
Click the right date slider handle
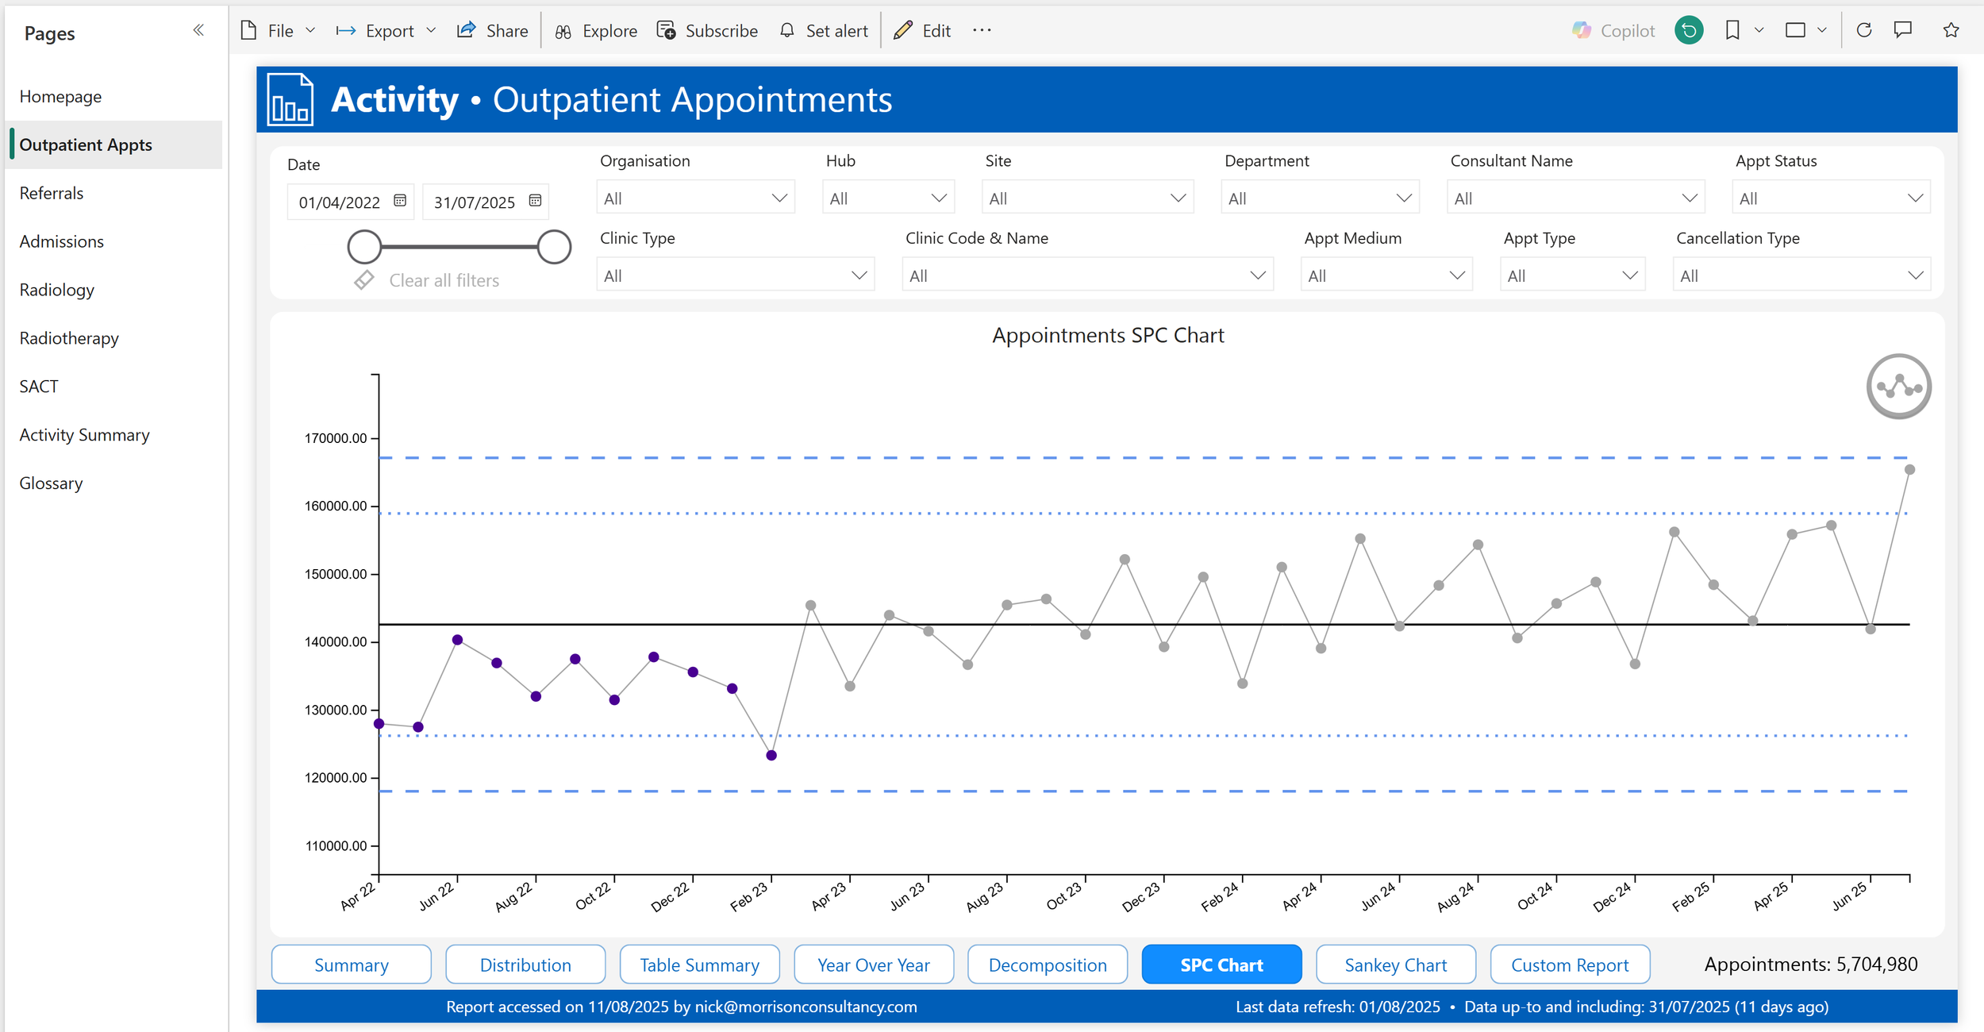point(554,247)
